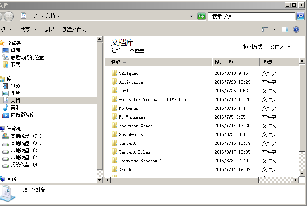Open dropdown arrow after 文档 breadcrumb
This screenshot has width=307, height=206.
click(x=58, y=16)
